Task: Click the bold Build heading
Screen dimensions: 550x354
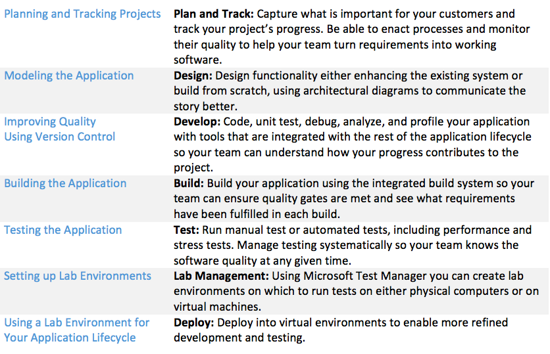Action: (x=189, y=183)
